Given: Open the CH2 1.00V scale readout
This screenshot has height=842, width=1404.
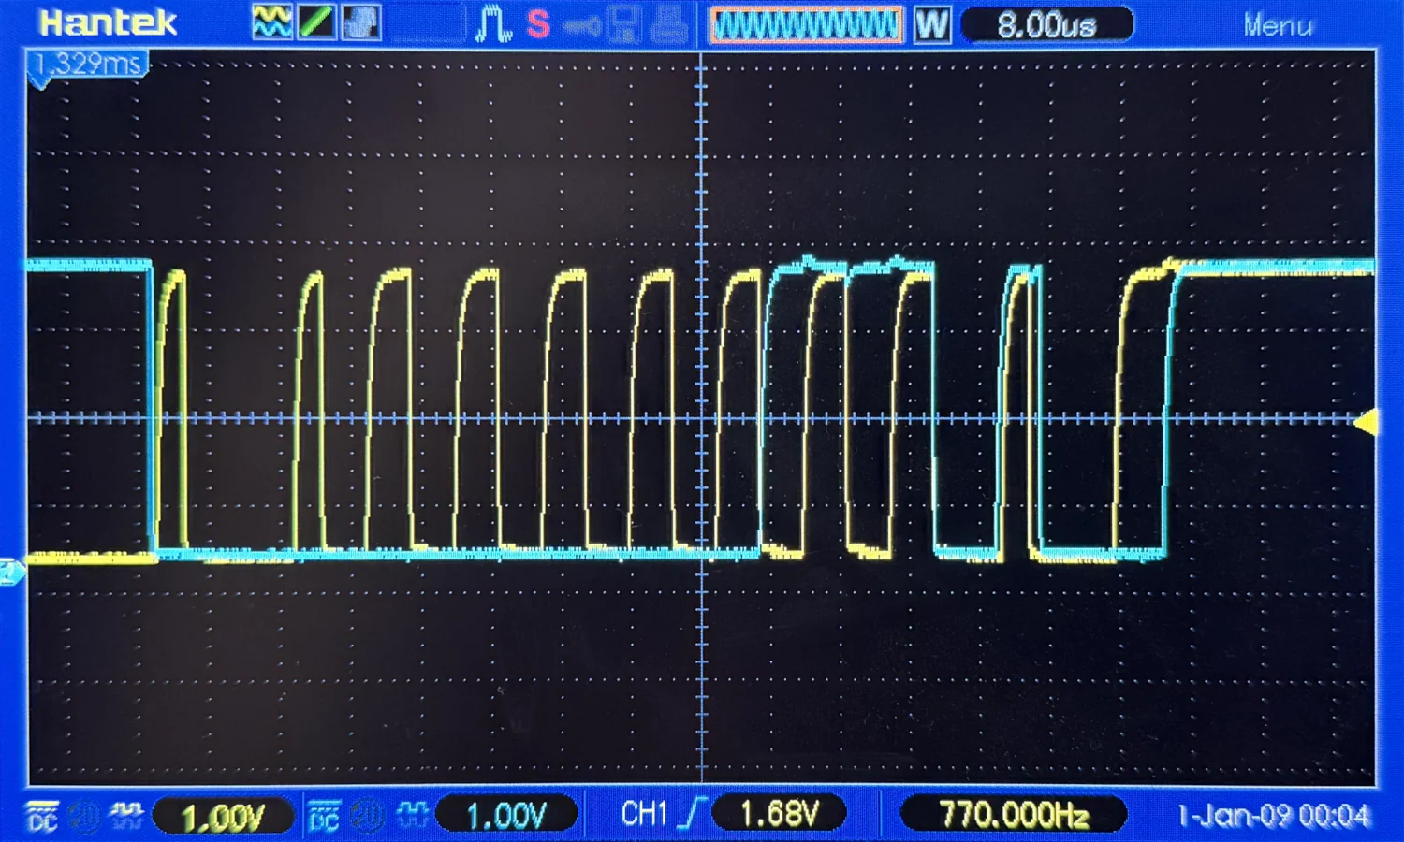Looking at the screenshot, I should click(506, 812).
